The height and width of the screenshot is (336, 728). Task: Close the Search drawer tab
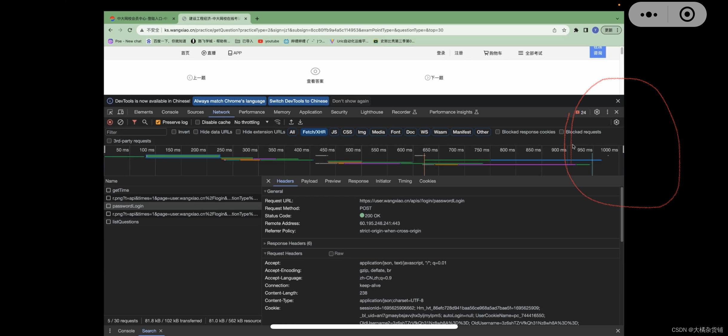pos(161,331)
